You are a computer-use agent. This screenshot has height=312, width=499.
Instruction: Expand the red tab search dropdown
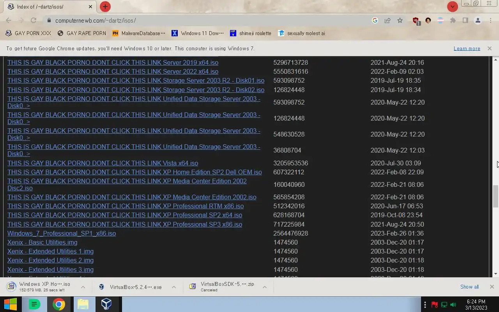452,7
